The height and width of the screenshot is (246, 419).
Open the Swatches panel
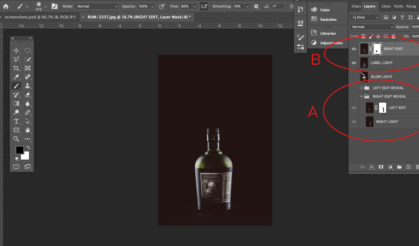(x=328, y=19)
